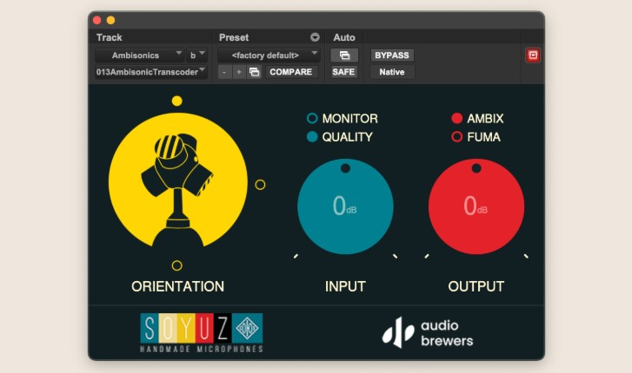
Task: Open the factory default preset dropdown
Action: pos(270,56)
